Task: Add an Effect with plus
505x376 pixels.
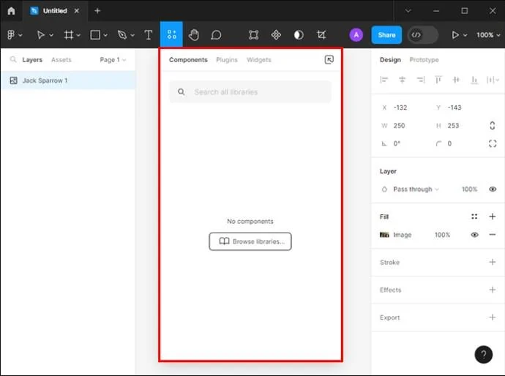Action: coord(492,290)
